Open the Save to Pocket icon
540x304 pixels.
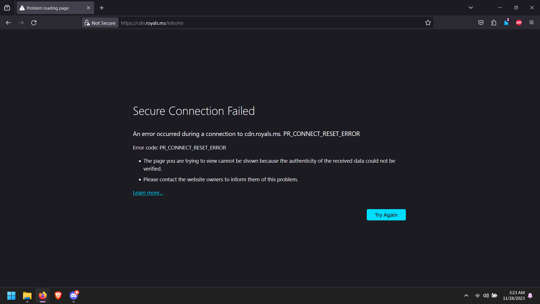click(481, 23)
